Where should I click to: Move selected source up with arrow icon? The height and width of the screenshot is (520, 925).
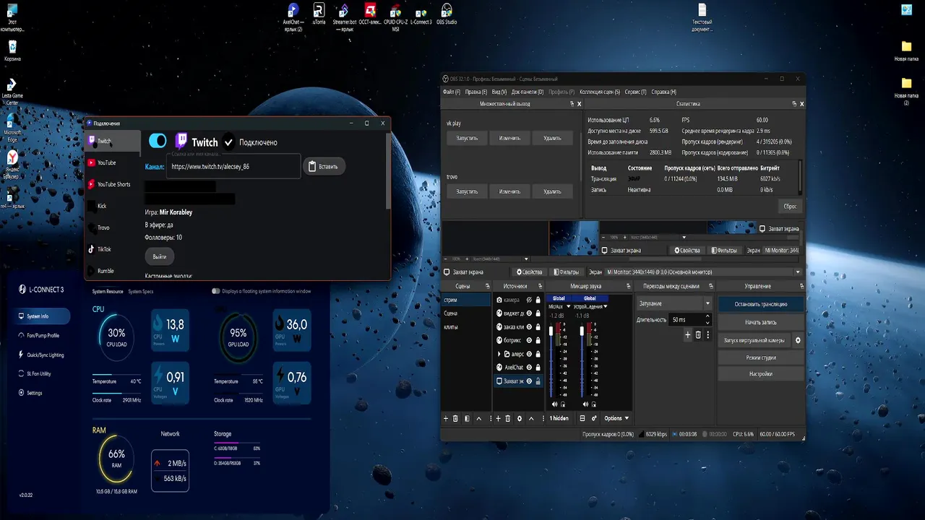tap(531, 418)
